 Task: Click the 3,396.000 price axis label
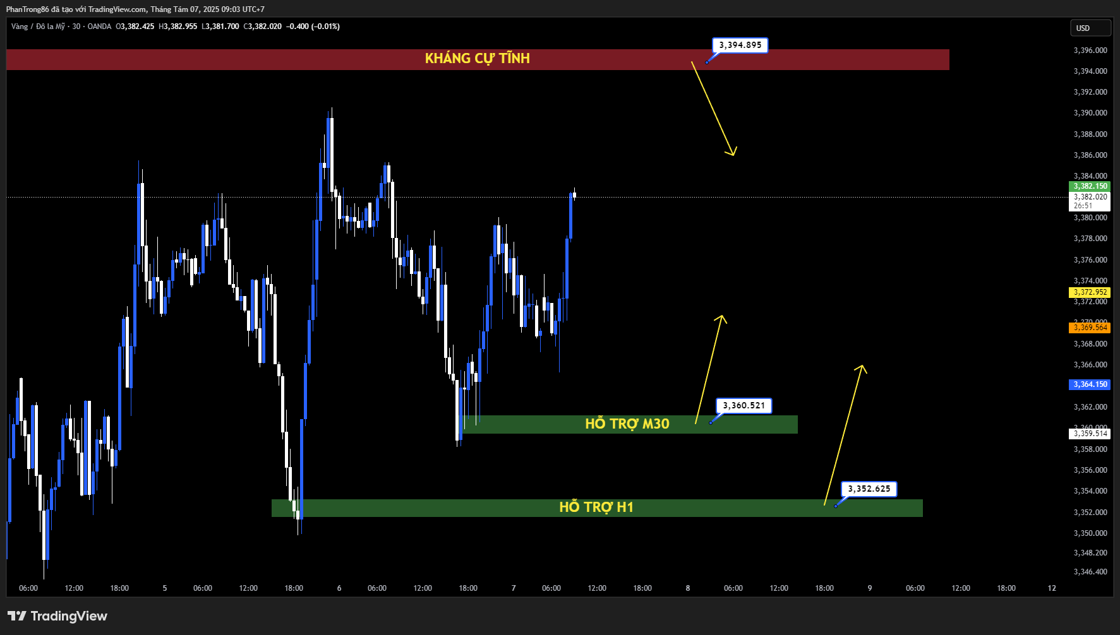(x=1090, y=50)
